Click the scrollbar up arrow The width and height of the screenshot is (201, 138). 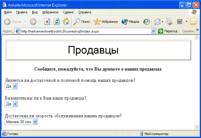point(197,38)
